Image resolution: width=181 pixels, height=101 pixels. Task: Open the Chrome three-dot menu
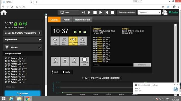click(x=178, y=7)
